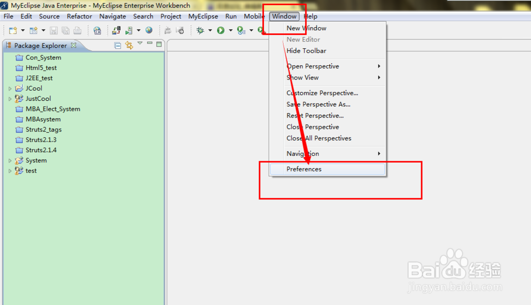Click the Run with tools icon

tap(241, 30)
